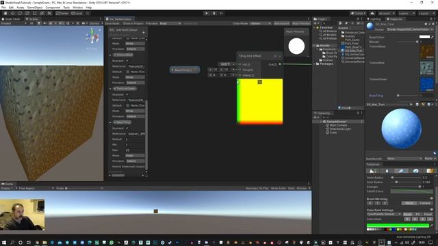Toggle the Blackboard button
438x246 pixels.
click(x=281, y=23)
